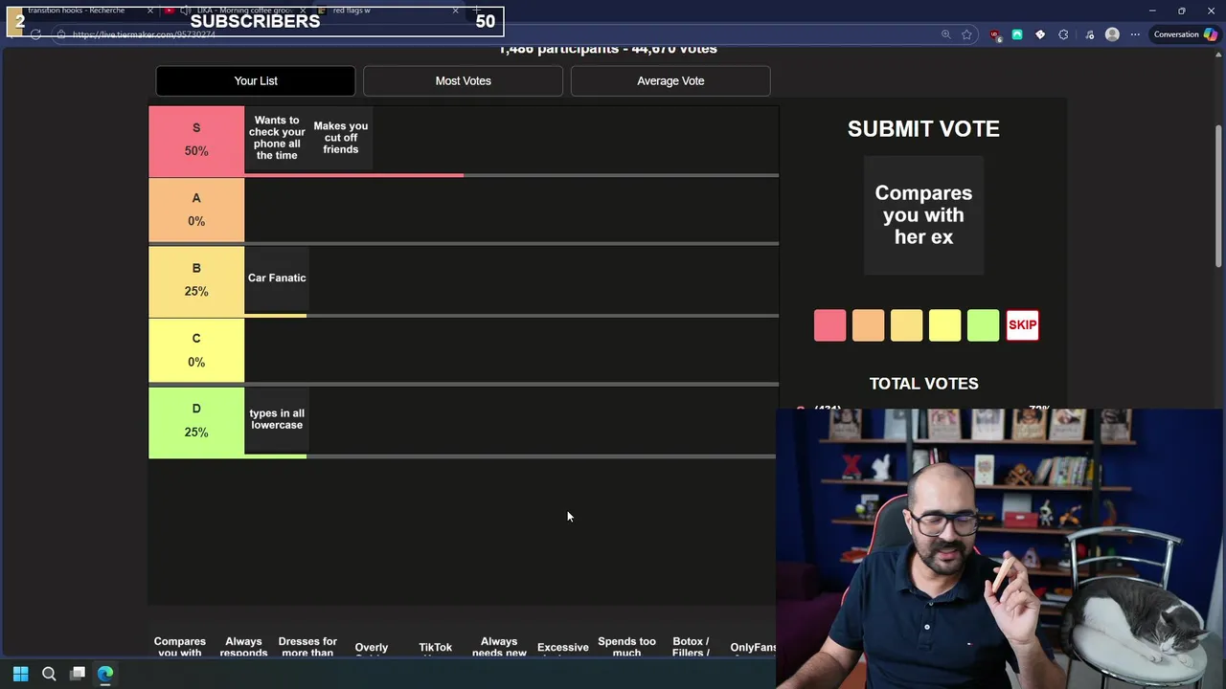Select the 'Car Fanatic' tile
This screenshot has width=1226, height=689.
[x=277, y=278]
